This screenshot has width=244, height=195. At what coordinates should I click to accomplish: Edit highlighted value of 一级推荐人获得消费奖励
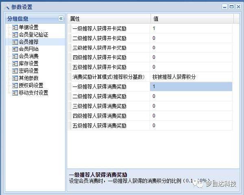pyautogui.click(x=191, y=87)
